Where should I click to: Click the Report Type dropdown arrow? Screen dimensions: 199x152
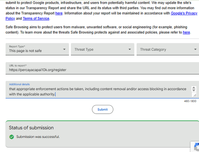pos(64,49)
